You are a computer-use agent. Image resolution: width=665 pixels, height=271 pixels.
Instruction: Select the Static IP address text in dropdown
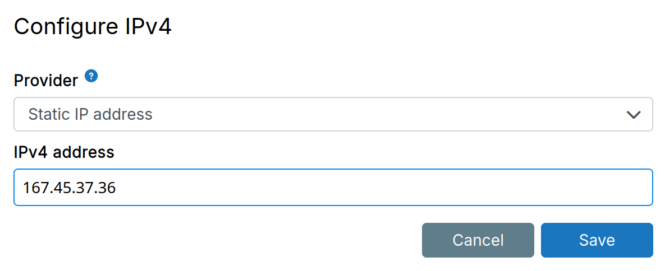(90, 115)
